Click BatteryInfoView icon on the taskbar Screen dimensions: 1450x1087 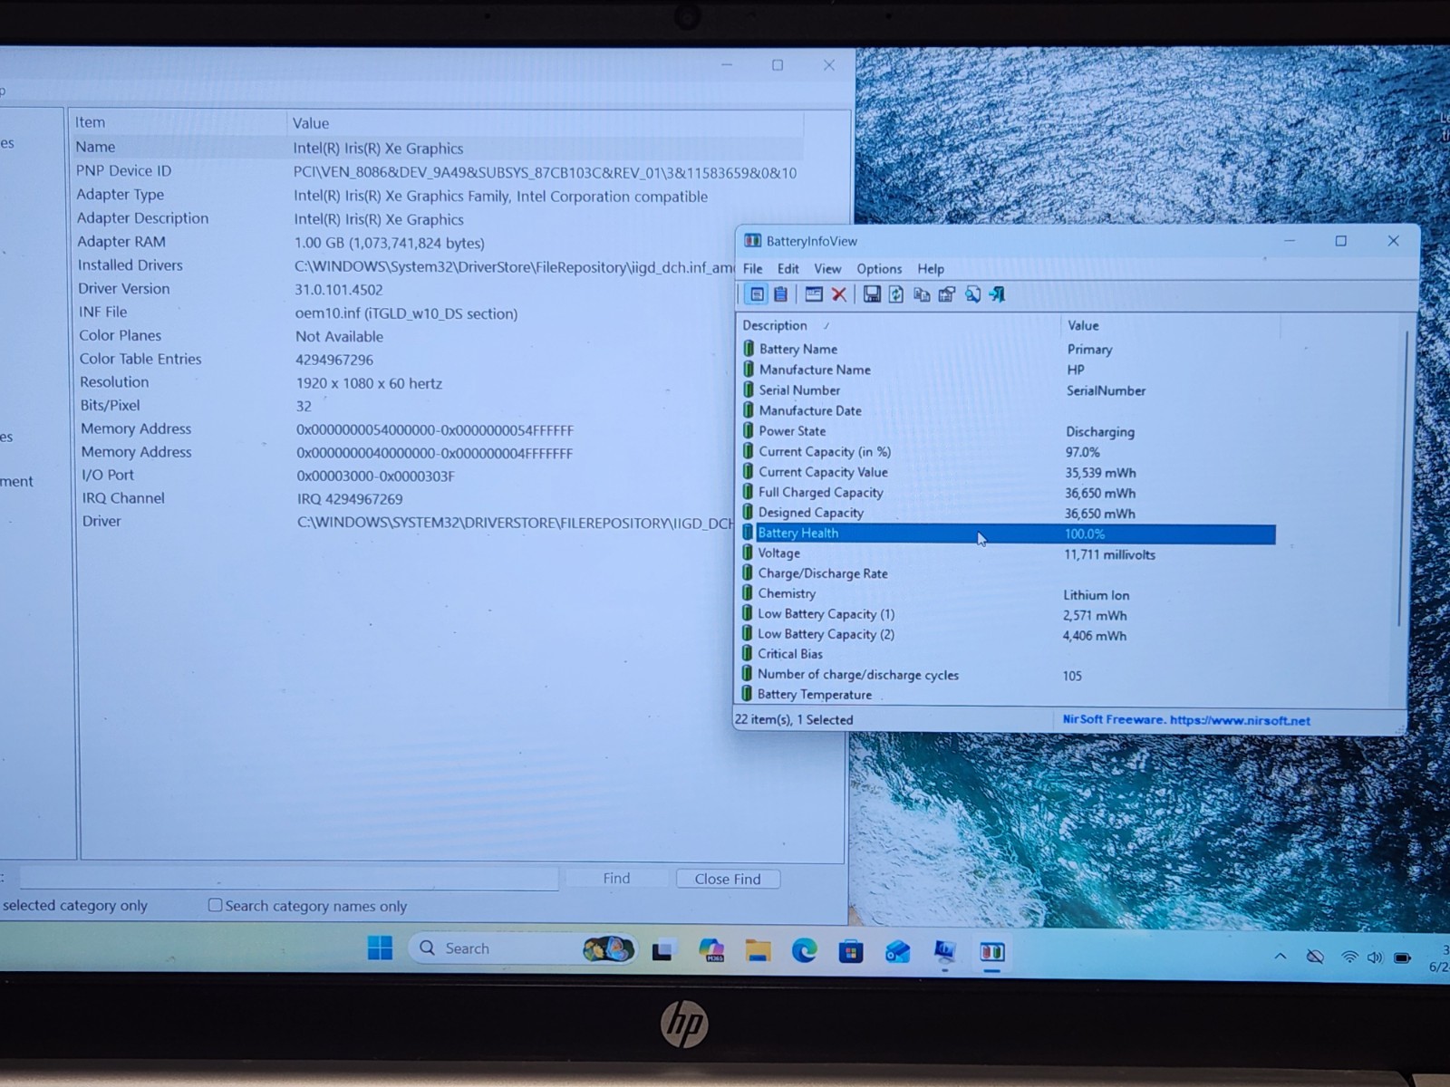[x=991, y=952]
